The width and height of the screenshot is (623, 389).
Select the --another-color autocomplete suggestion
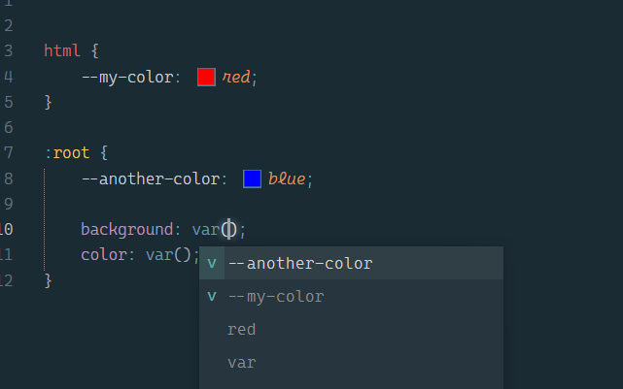299,263
